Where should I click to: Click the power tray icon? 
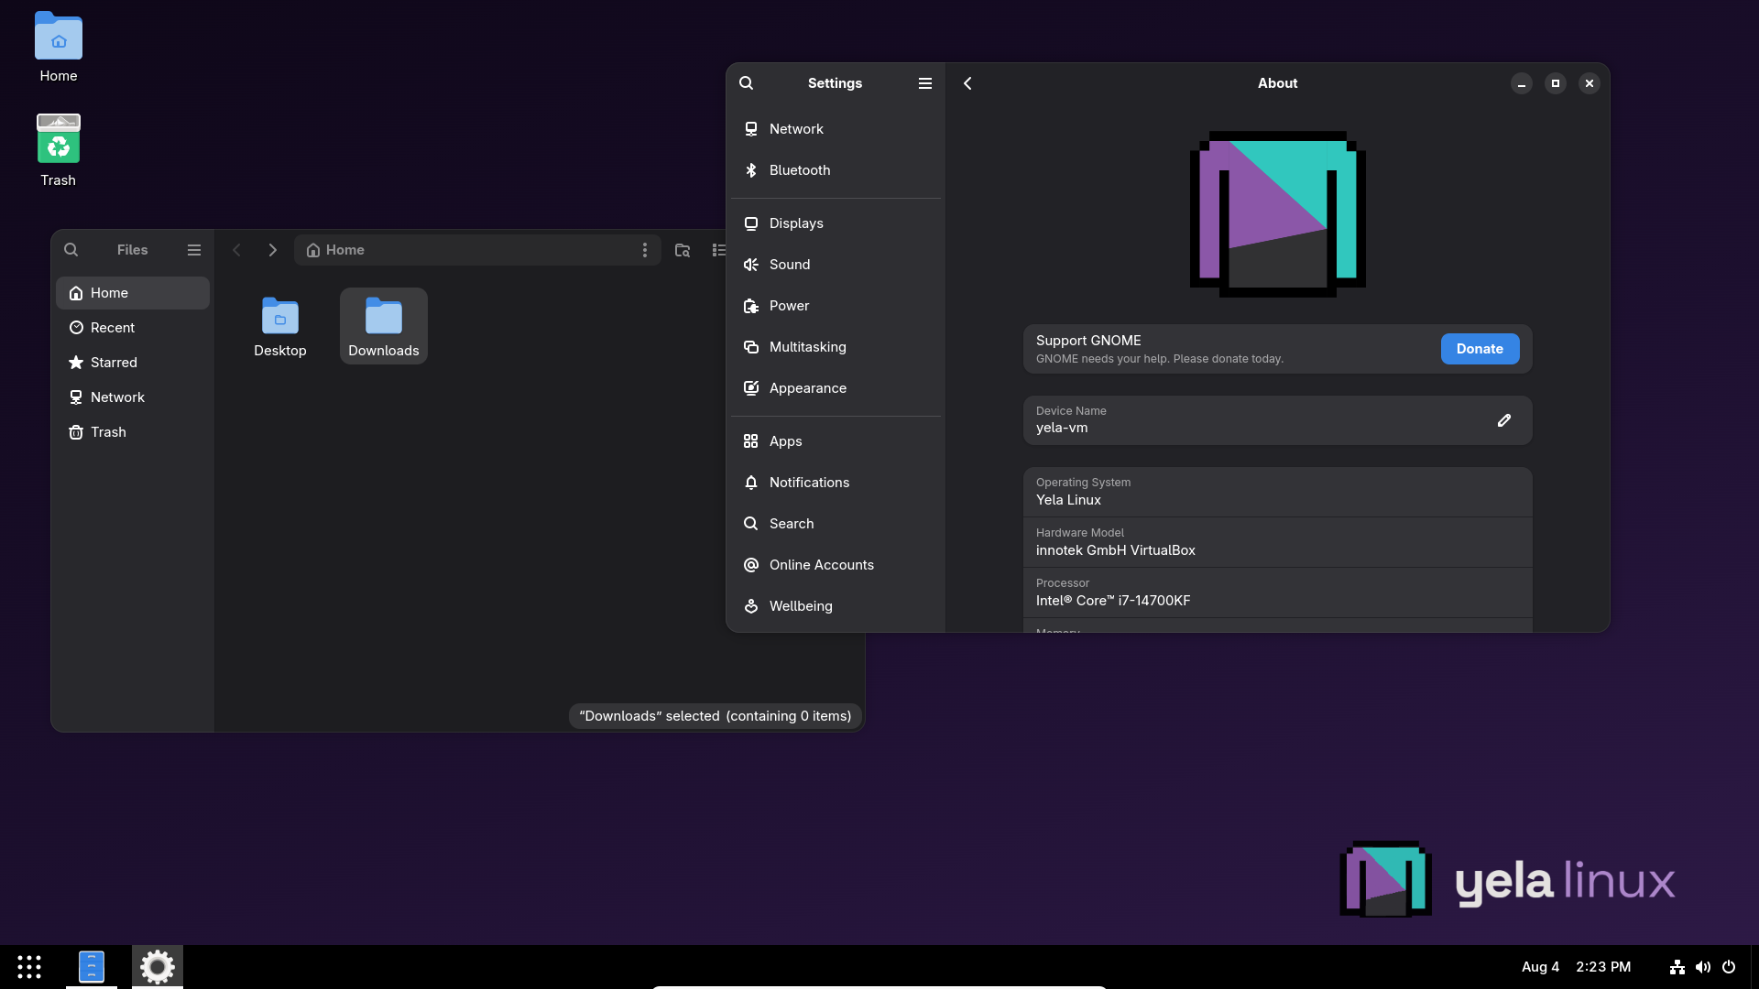pos(1729,967)
